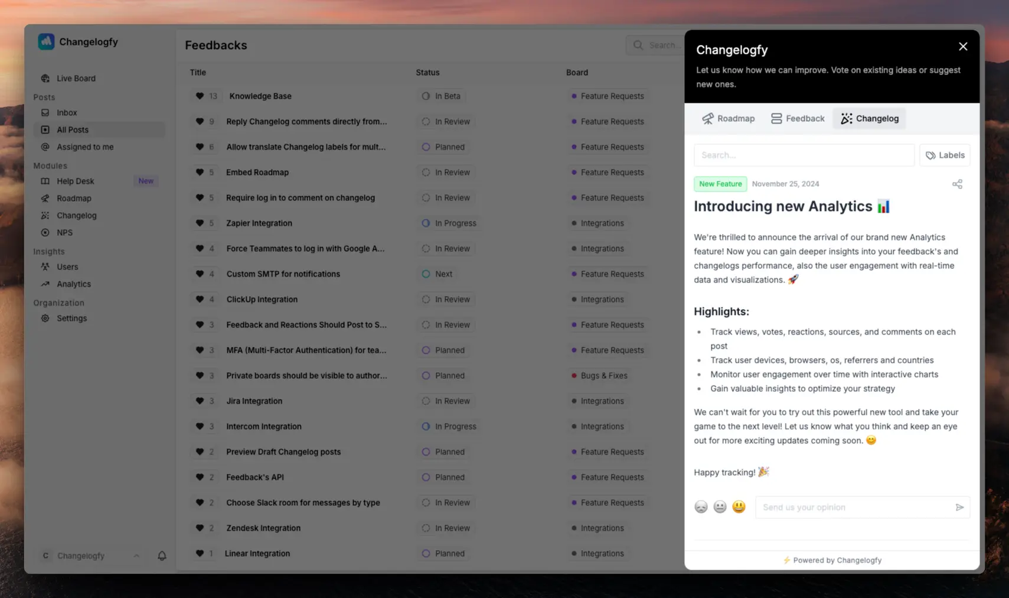
Task: Open the Live Board page
Action: pos(76,78)
